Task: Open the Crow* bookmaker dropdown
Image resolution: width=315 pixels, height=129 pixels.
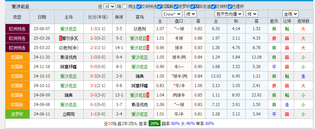Action: [x=172, y=14]
